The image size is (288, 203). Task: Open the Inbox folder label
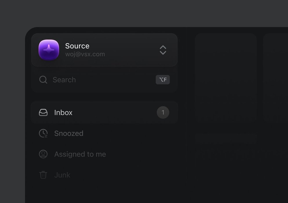click(63, 113)
